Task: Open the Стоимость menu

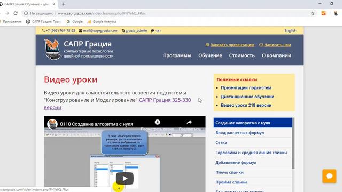Action: coord(242,55)
